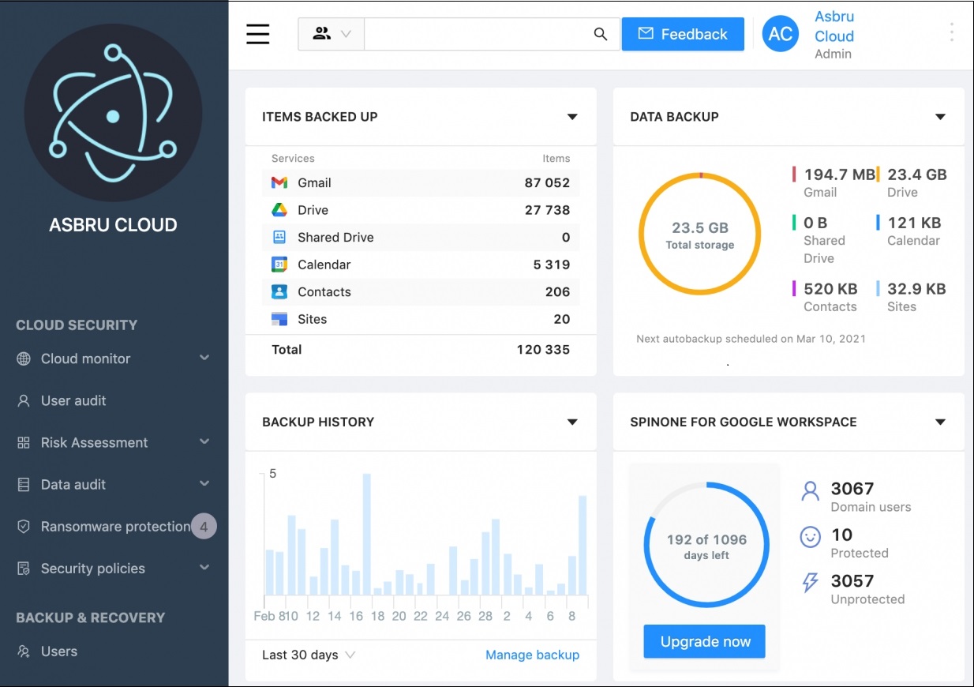Expand the Cloud monitor submenu chevron
Image resolution: width=974 pixels, height=687 pixels.
pyautogui.click(x=204, y=358)
